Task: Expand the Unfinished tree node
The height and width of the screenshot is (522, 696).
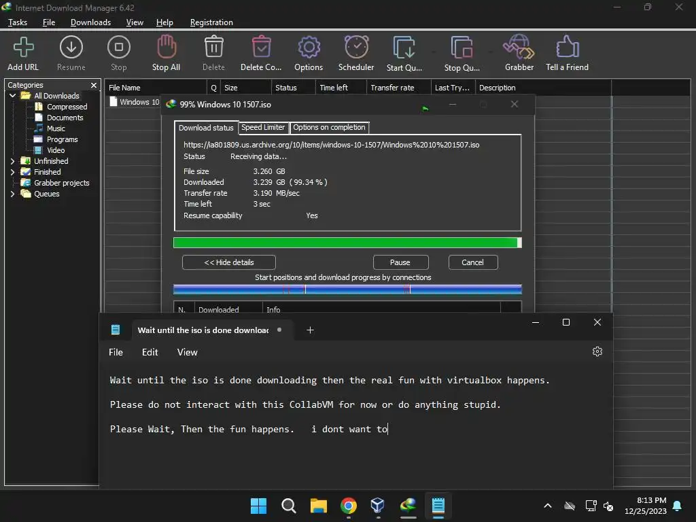Action: point(12,161)
